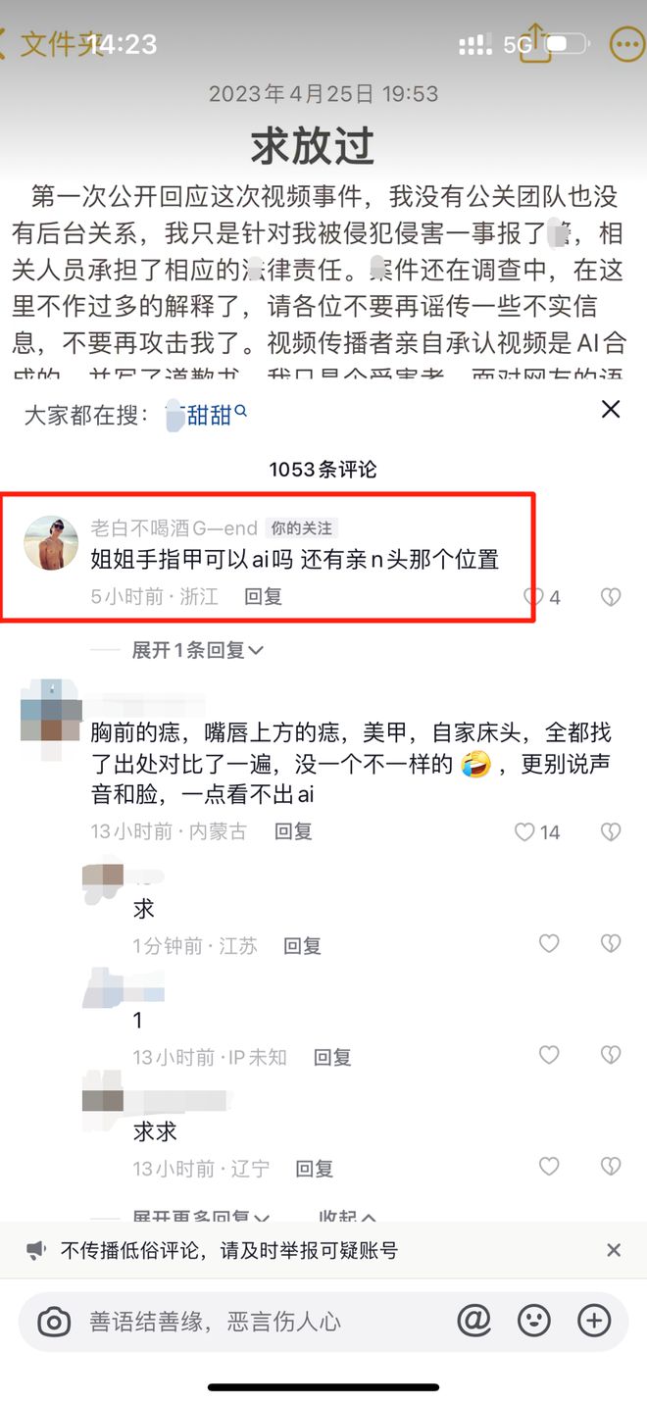Close the comments panel X
Screen dimensions: 647x1403
(x=611, y=410)
